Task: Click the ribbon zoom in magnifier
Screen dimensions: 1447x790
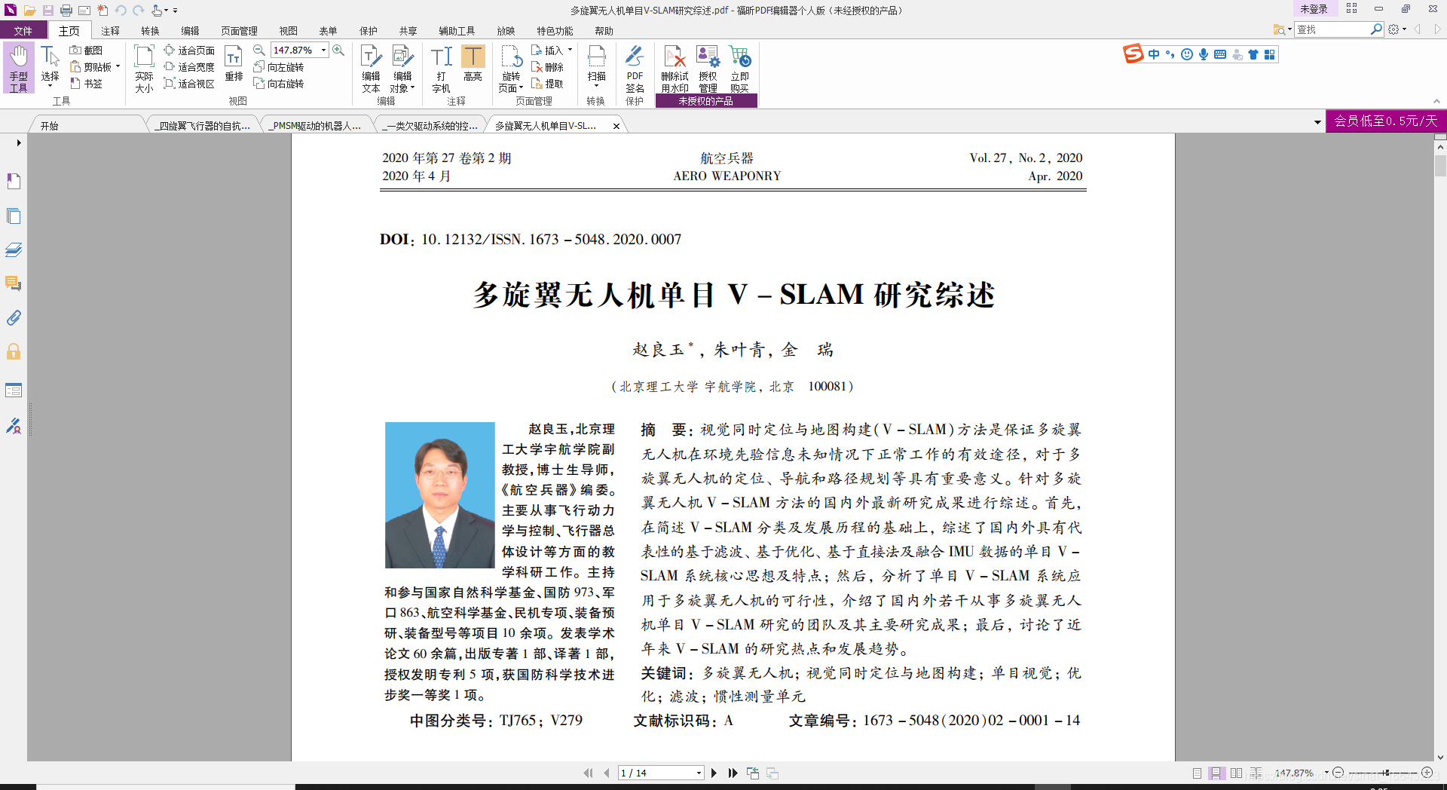Action: pos(338,50)
